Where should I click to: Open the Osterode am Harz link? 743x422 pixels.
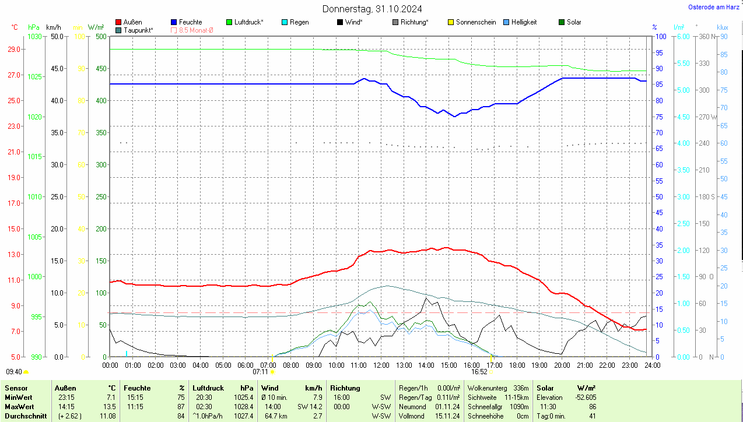pyautogui.click(x=713, y=7)
